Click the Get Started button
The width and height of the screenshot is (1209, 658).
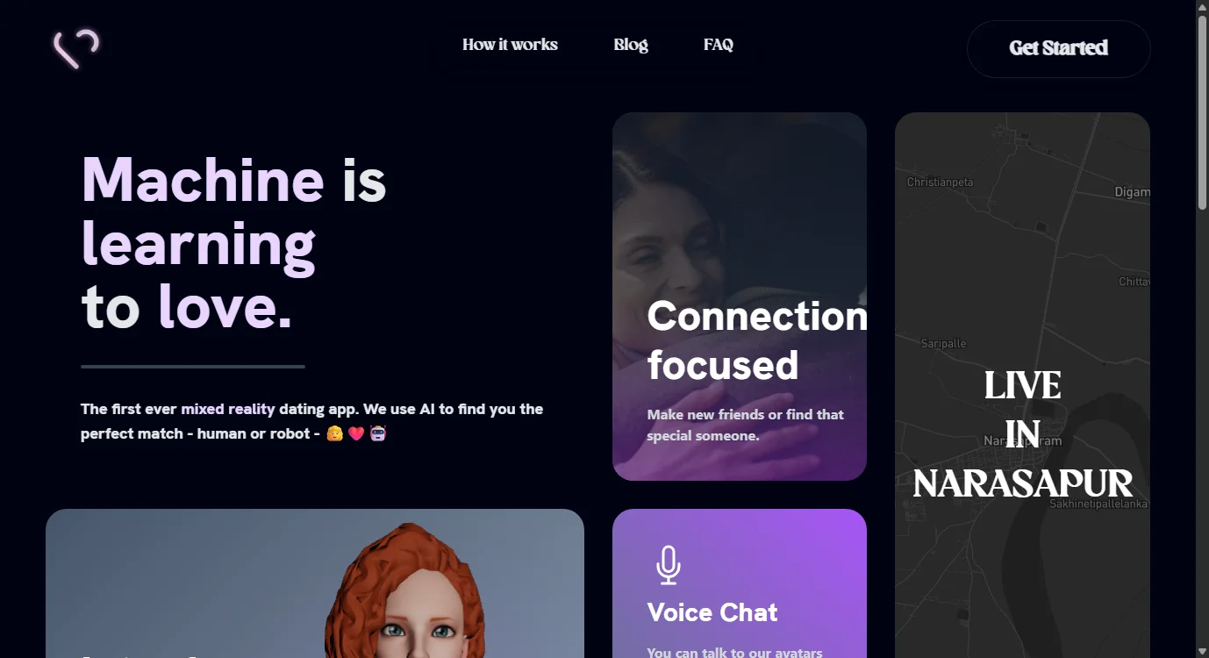pyautogui.click(x=1058, y=49)
